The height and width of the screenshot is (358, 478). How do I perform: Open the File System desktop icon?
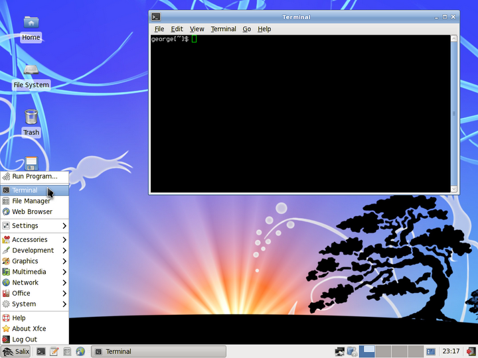click(31, 76)
